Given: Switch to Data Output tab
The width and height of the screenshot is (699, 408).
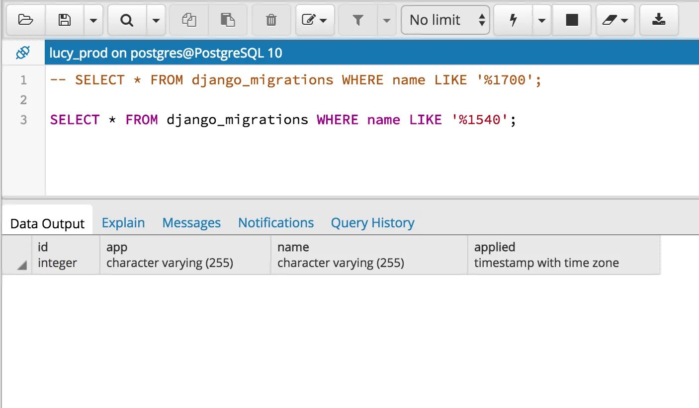Looking at the screenshot, I should (47, 223).
